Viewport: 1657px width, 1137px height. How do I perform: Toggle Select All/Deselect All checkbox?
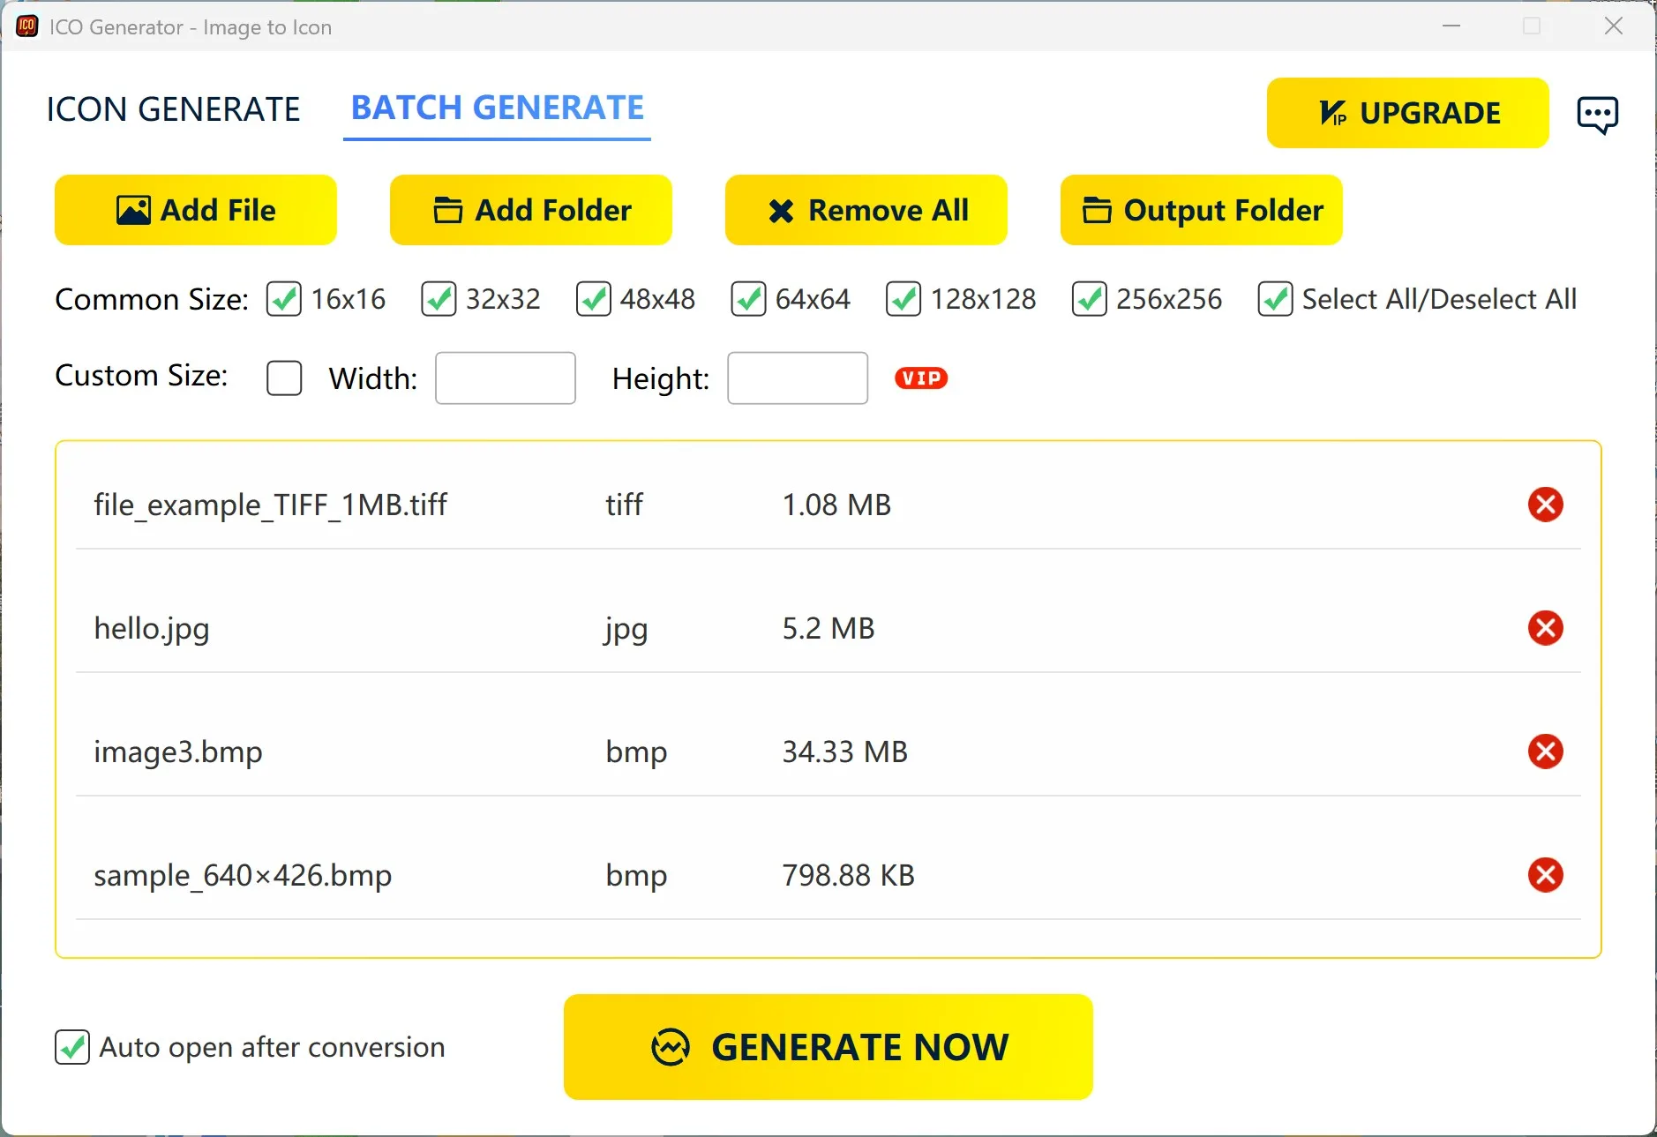[1275, 299]
